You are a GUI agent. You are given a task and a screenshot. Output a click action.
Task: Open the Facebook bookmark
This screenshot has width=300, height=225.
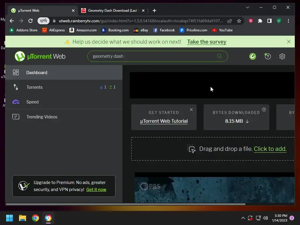164,30
